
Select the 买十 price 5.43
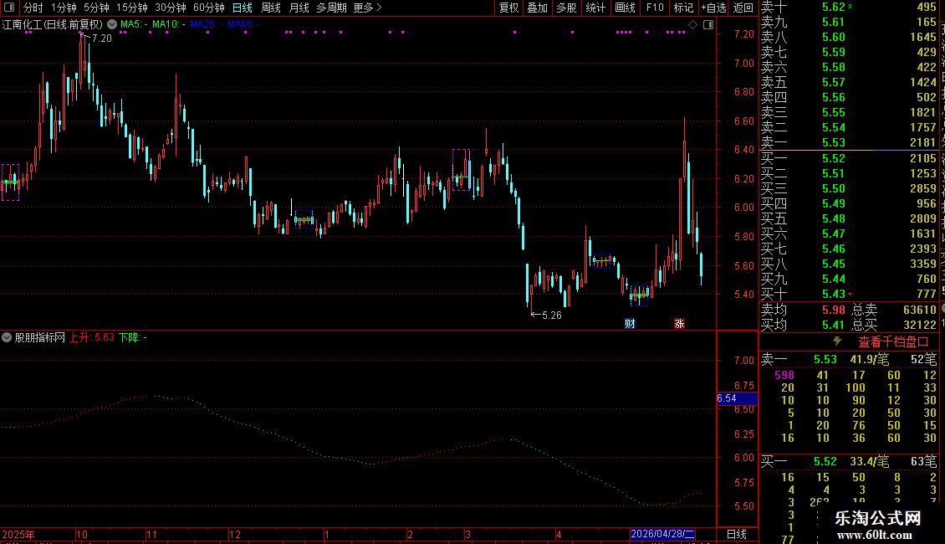834,295
